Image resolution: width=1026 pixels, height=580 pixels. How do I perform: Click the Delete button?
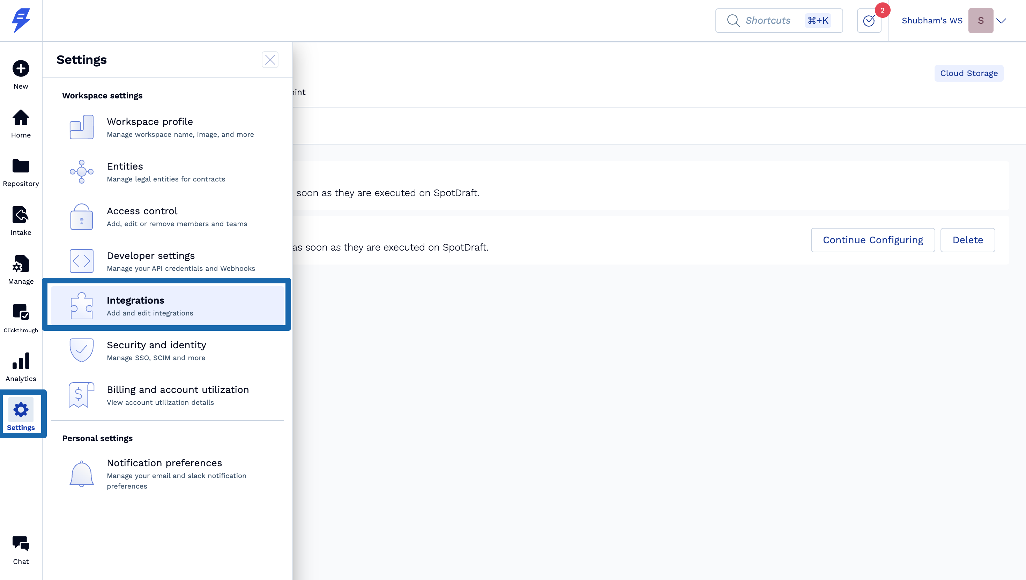coord(967,240)
